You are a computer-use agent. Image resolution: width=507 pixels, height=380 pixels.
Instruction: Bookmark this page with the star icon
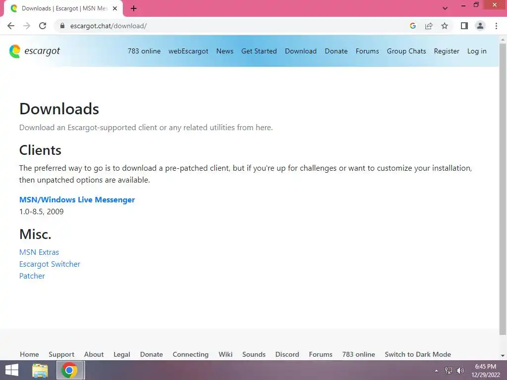tap(445, 26)
